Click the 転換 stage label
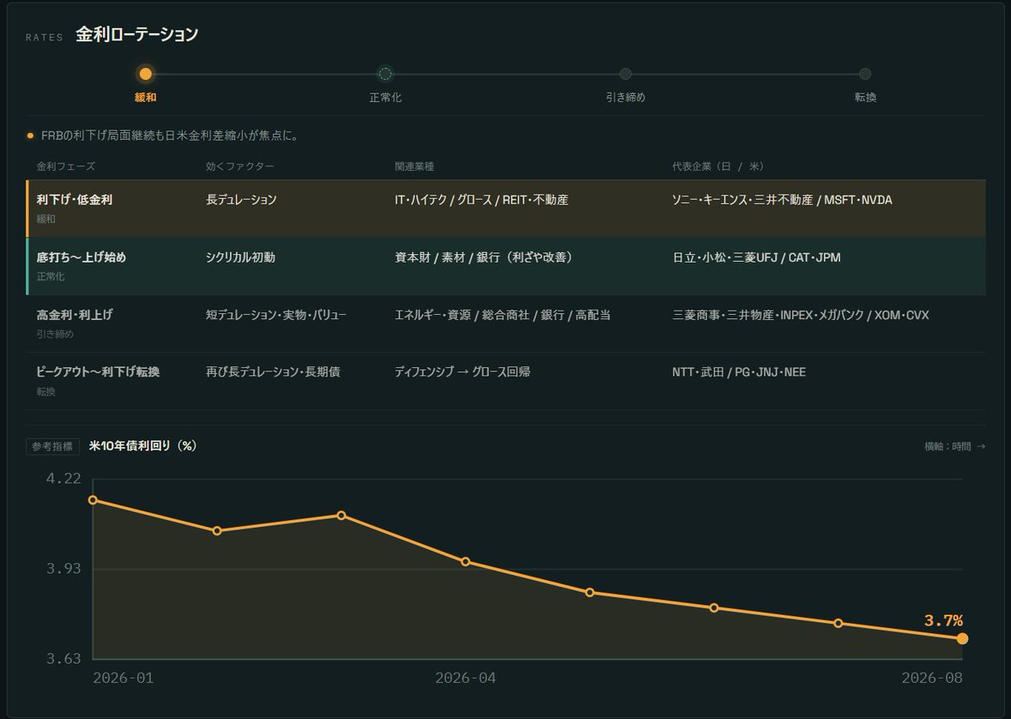Screen dimensions: 1011x719 (865, 98)
